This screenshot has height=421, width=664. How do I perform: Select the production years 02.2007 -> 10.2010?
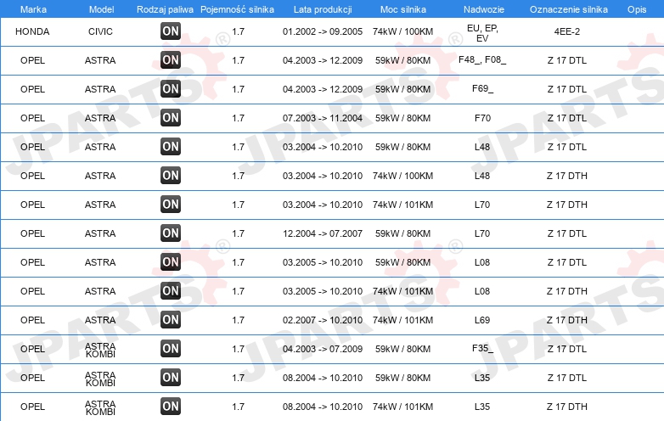pyautogui.click(x=323, y=320)
